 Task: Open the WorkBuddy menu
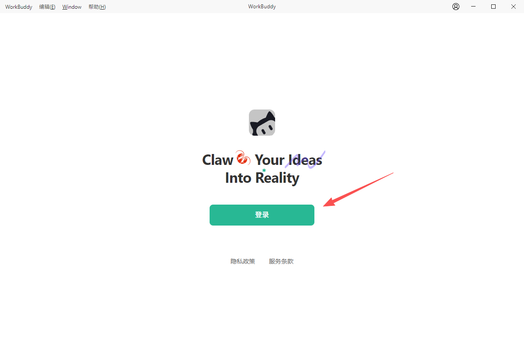point(19,7)
